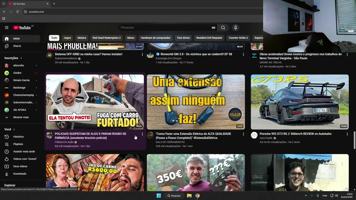The width and height of the screenshot is (356, 200).
Task: Select the Hardware de computador chip
Action: tap(155, 38)
